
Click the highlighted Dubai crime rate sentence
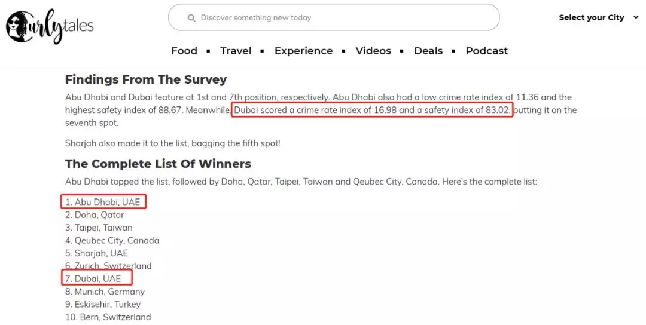[372, 110]
